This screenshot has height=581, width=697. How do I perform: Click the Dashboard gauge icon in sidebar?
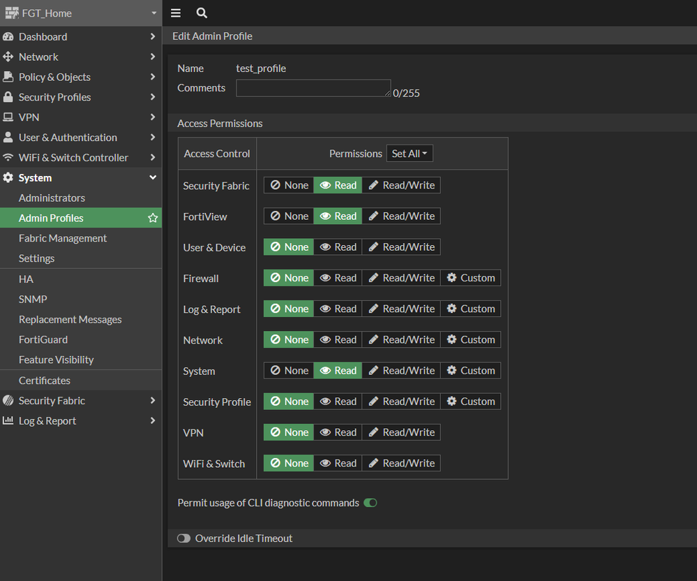[x=8, y=37]
